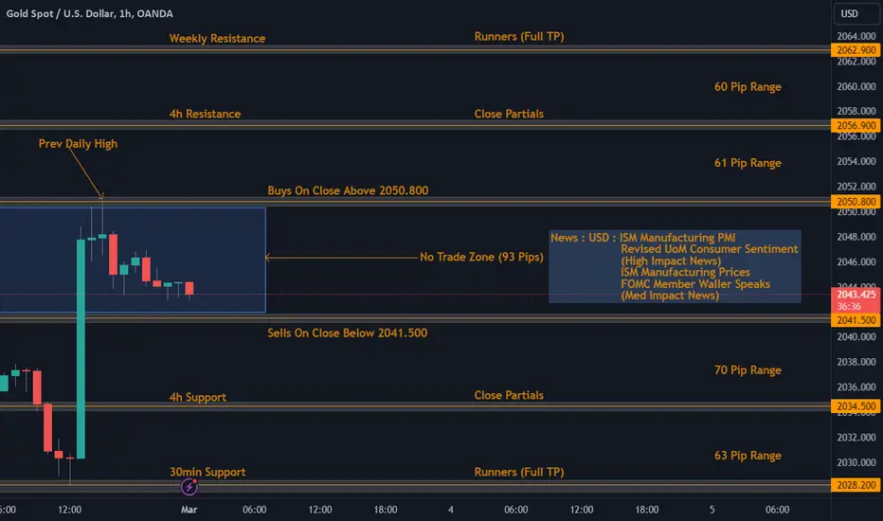The width and height of the screenshot is (883, 521).
Task: Click the No Trade Zone (93 Pips) label
Action: click(481, 257)
